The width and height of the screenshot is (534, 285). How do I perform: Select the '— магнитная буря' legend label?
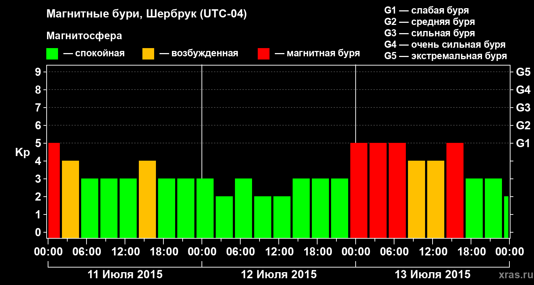(x=318, y=53)
